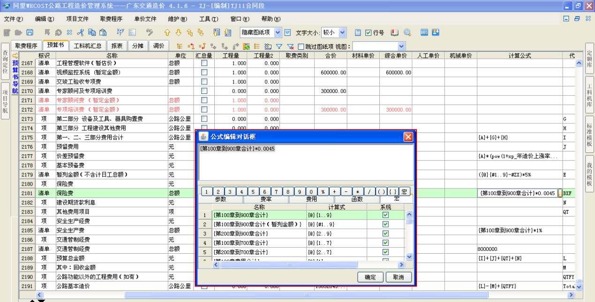Click the yellow move-up arrow icon
The image size is (595, 302).
click(x=167, y=32)
